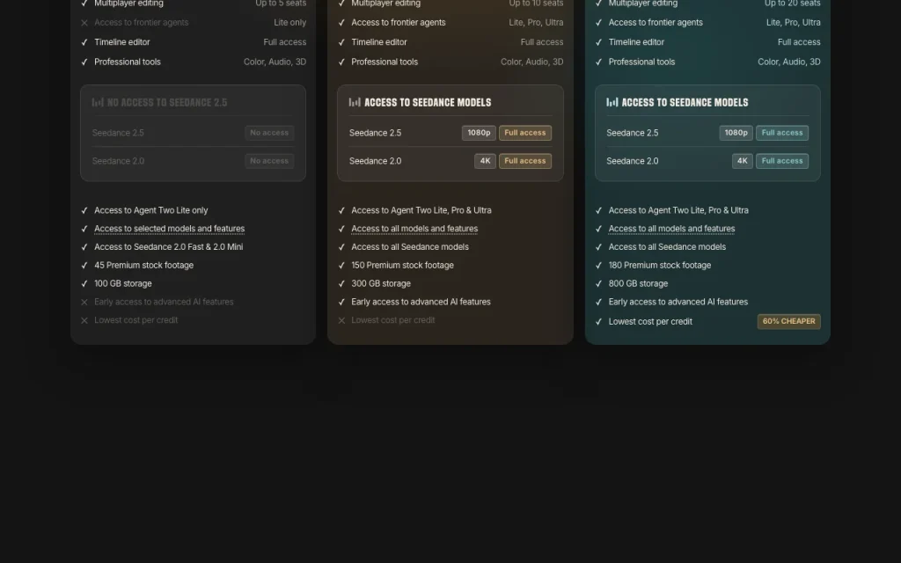Image resolution: width=901 pixels, height=563 pixels.
Task: Click amber "Full access" badge on Seedance 2.5 row
Action: [525, 133]
